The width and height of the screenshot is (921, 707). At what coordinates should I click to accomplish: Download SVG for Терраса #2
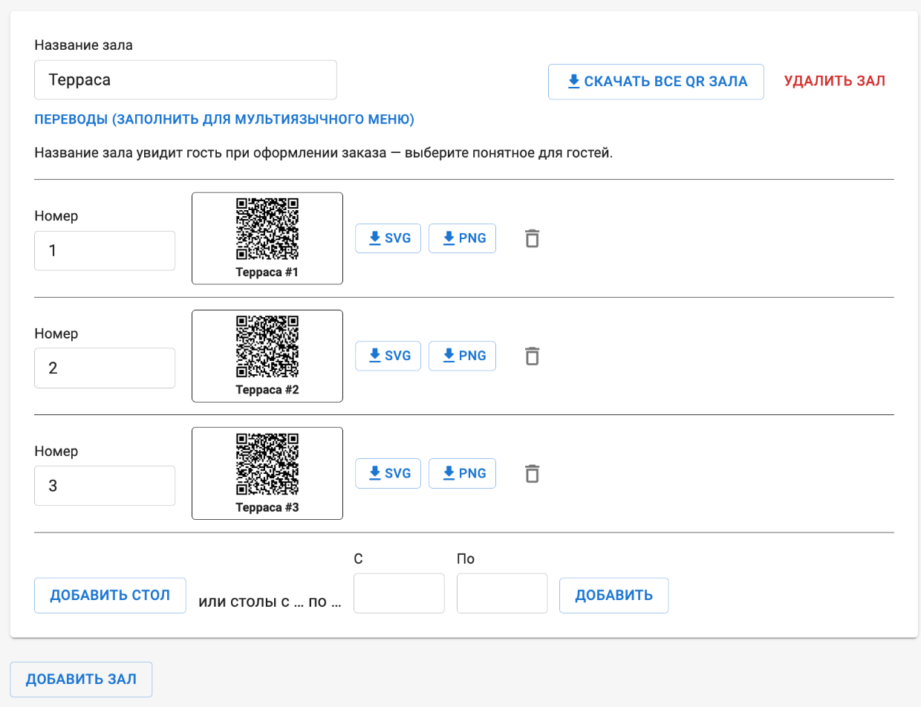388,356
